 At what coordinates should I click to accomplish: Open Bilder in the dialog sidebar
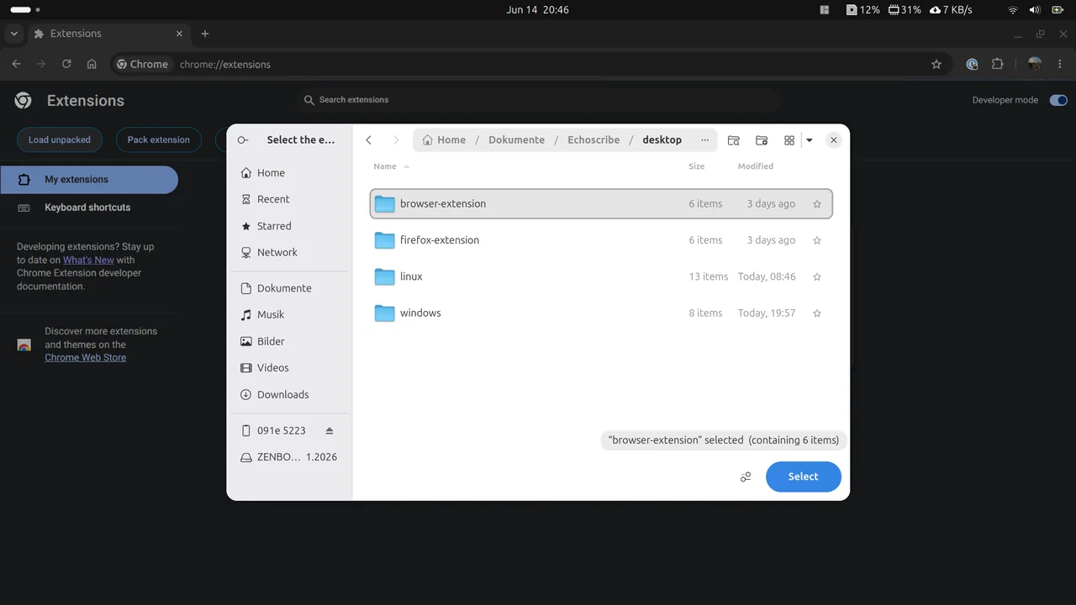[290, 341]
